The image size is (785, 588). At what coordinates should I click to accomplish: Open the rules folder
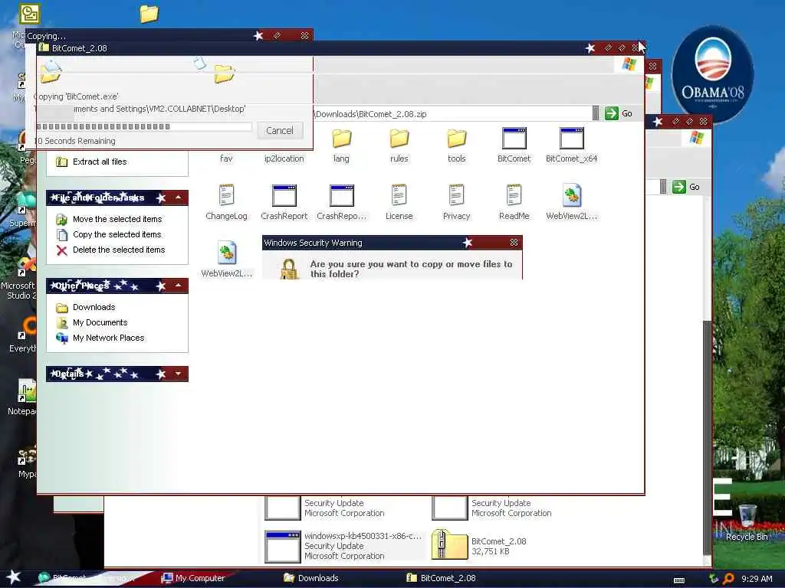tap(399, 145)
